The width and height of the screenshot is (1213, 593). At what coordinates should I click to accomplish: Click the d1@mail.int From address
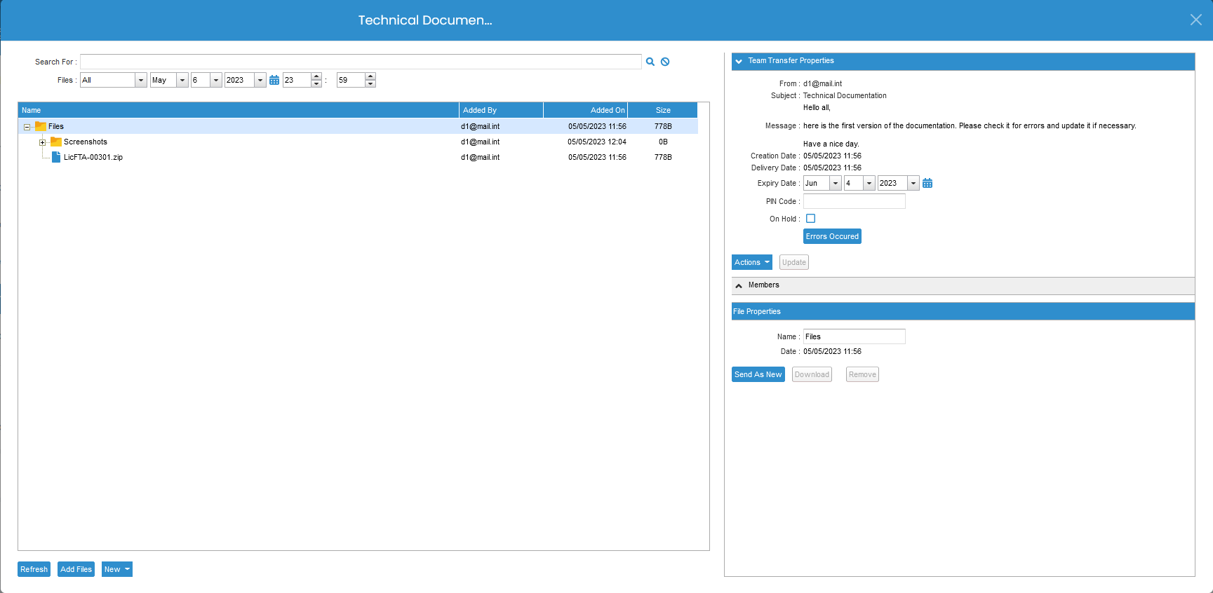(x=822, y=83)
